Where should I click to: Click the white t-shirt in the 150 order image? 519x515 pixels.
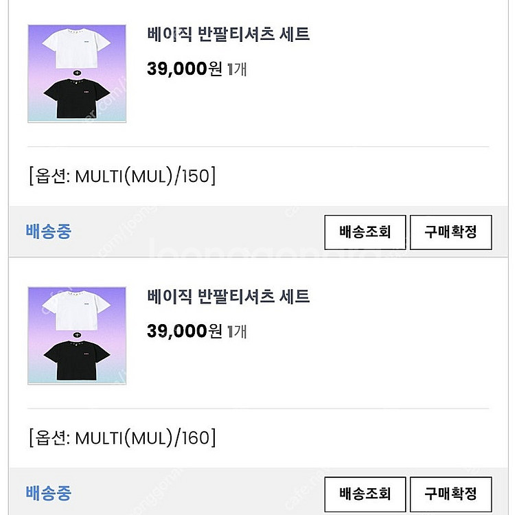point(76,48)
